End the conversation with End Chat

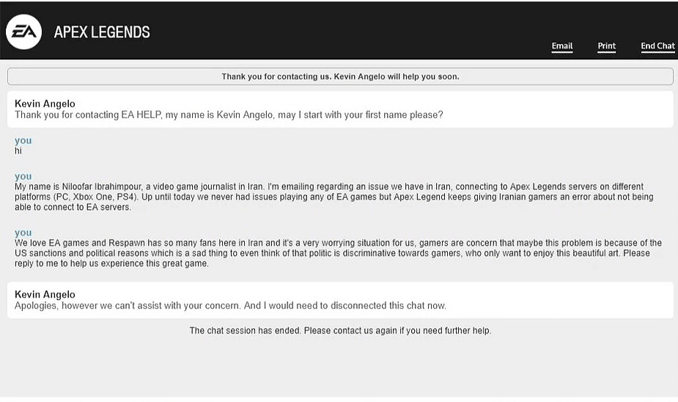[657, 46]
